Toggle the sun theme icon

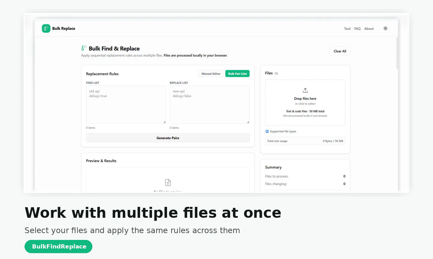click(x=385, y=28)
